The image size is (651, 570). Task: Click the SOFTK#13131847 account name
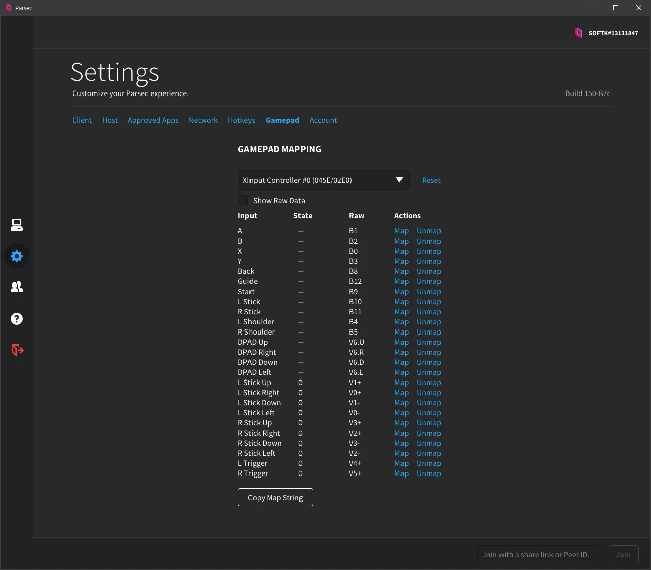coord(613,33)
